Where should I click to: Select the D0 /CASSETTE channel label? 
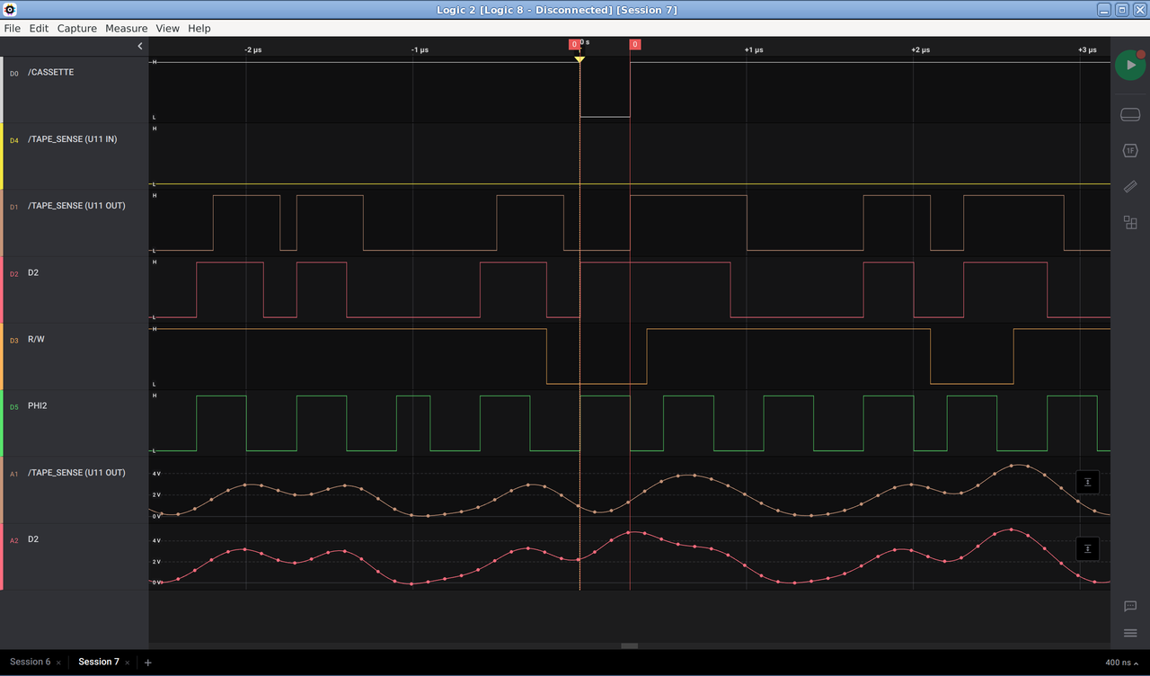click(50, 72)
